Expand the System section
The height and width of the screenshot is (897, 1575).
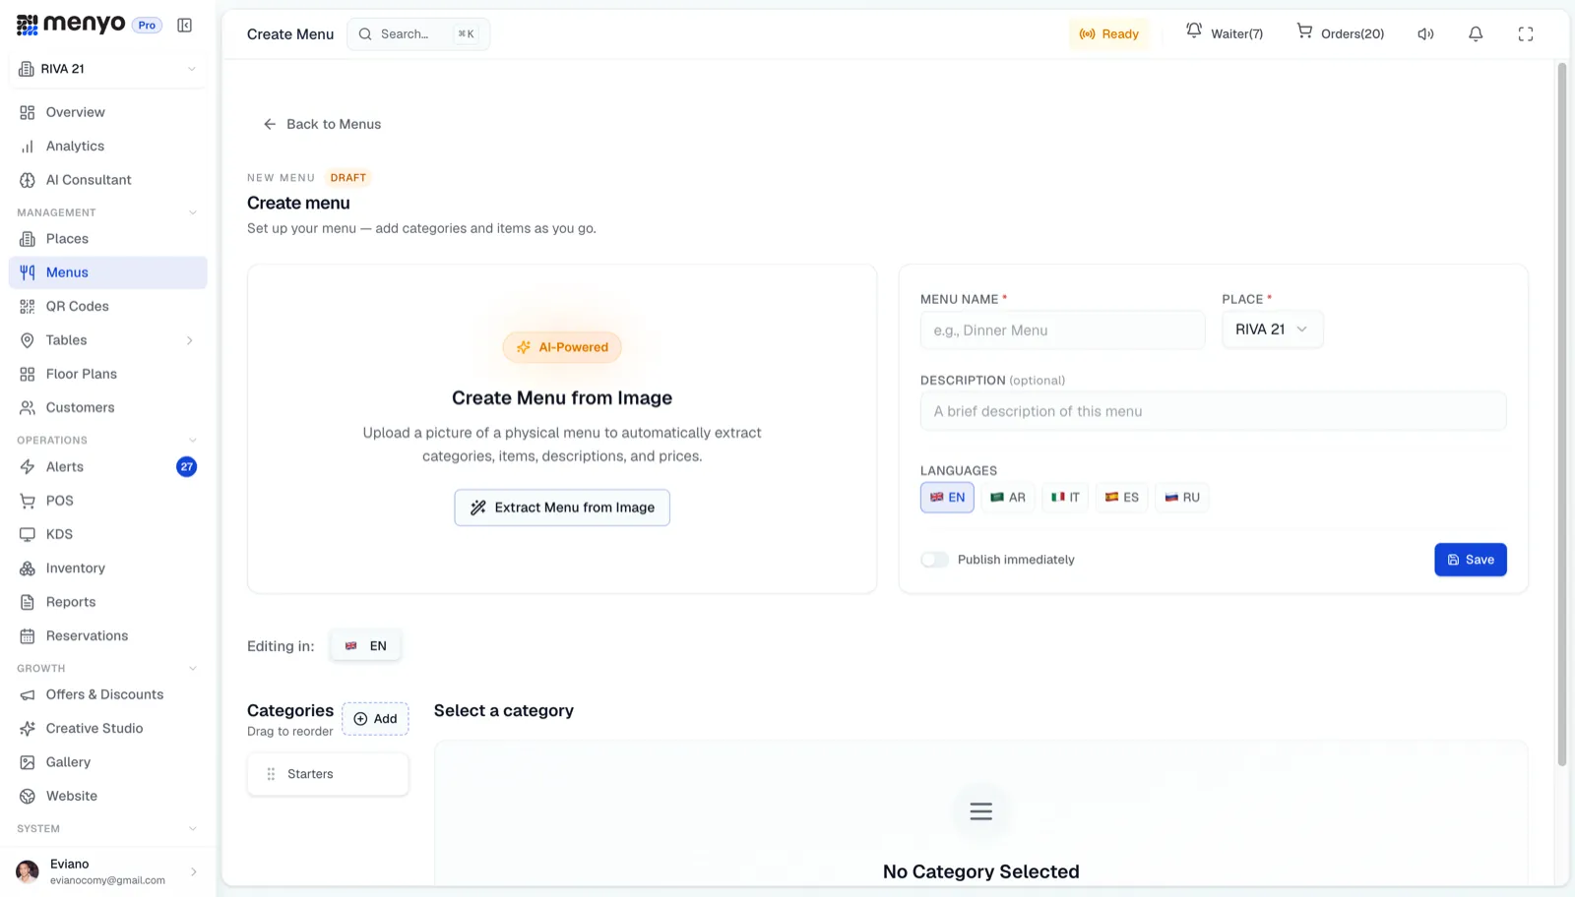coord(192,828)
